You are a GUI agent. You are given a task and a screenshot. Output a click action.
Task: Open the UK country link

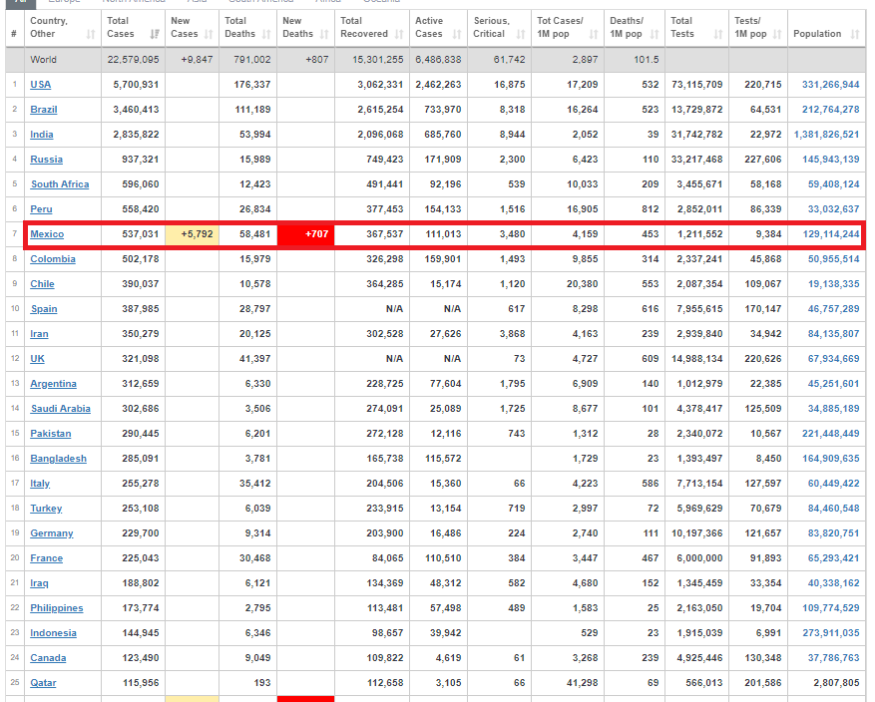pos(37,359)
